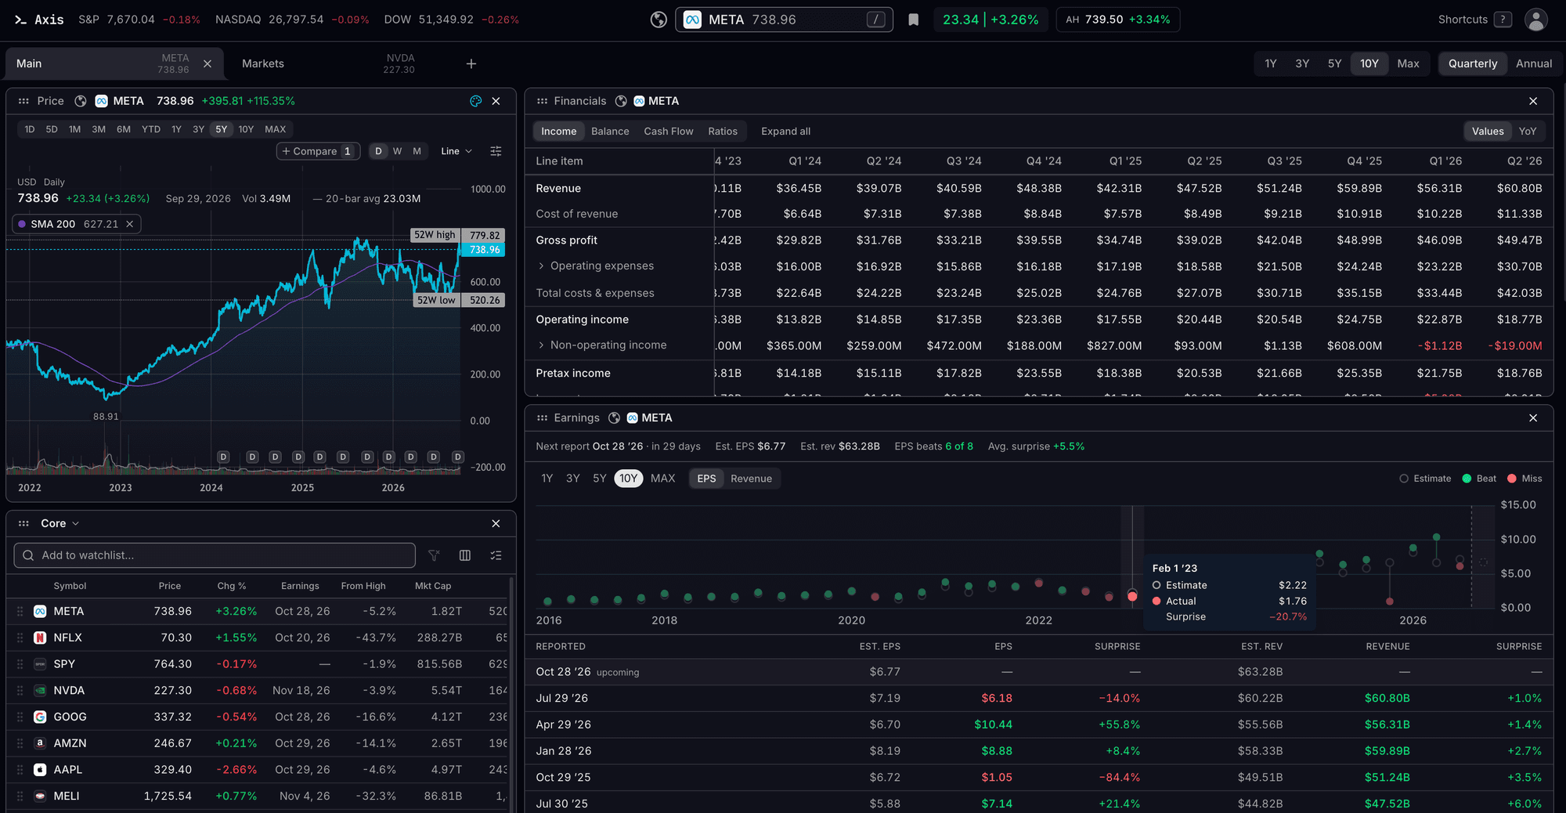Click link-group icon in Financials panel header
1566x813 pixels.
[621, 101]
